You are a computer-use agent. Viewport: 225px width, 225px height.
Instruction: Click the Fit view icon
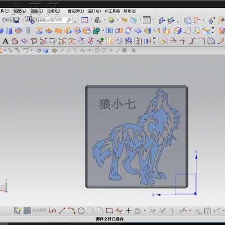pos(84,20)
